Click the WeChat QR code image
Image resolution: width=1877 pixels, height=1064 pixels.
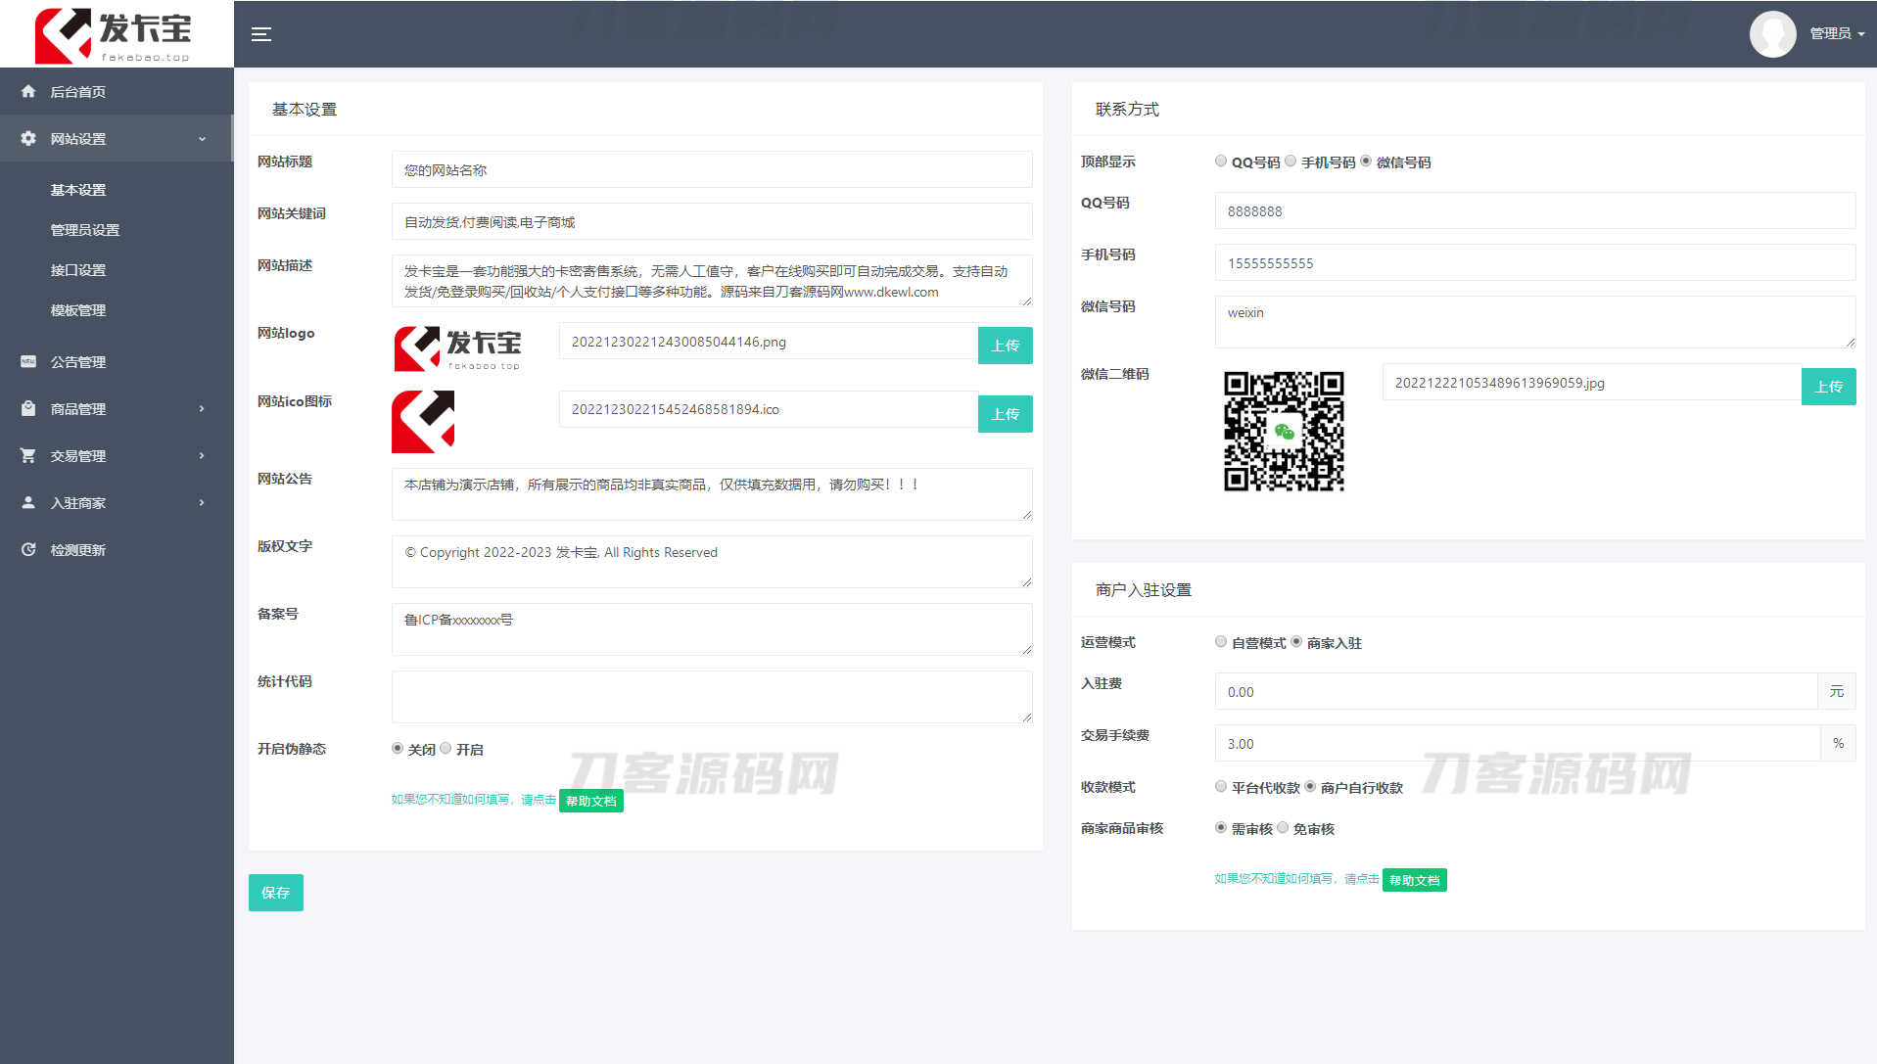point(1284,431)
